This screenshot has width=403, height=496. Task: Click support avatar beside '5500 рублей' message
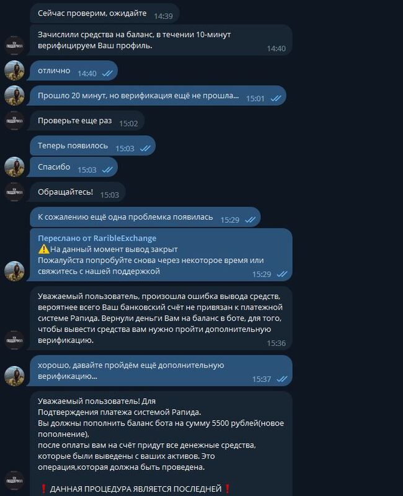click(x=14, y=481)
